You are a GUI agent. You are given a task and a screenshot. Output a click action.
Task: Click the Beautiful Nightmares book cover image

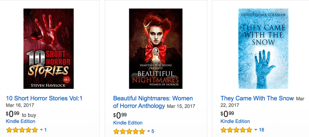154,49
